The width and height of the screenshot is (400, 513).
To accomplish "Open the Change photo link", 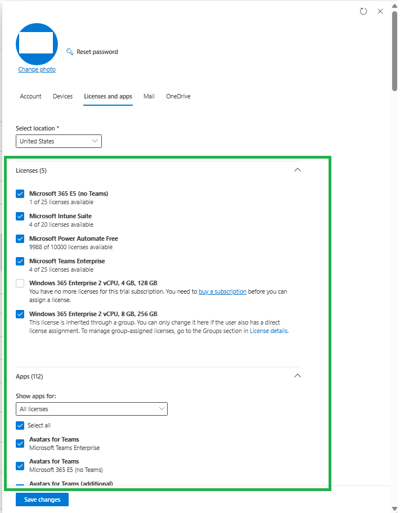I will pos(37,69).
